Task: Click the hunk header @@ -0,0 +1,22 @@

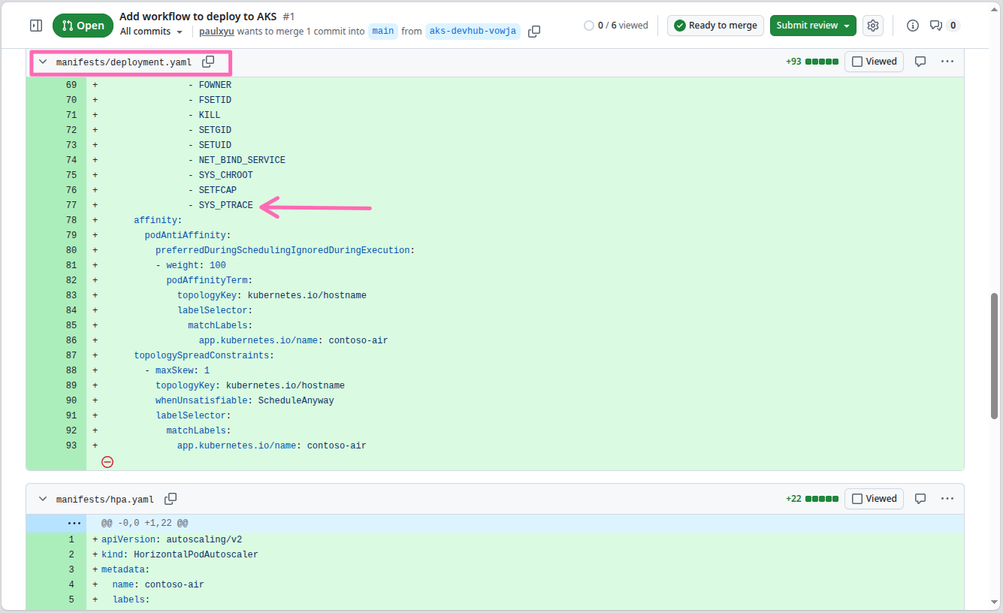Action: [145, 523]
